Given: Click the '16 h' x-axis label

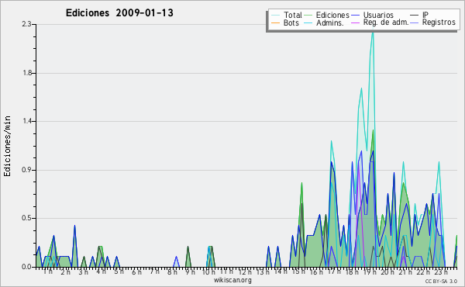Looking at the screenshot, I should pyautogui.click(x=316, y=271).
